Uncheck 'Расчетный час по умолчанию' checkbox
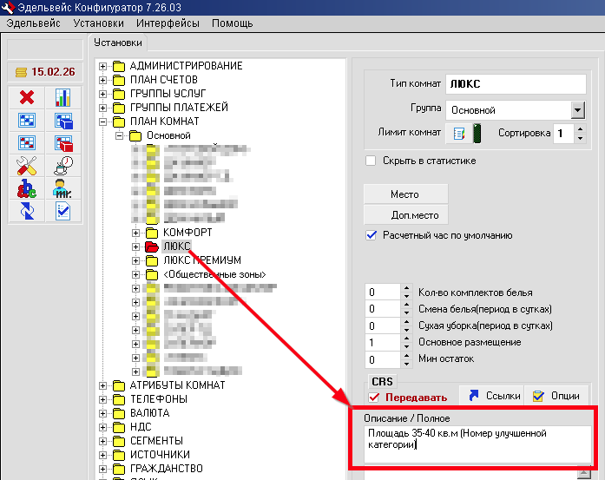Image resolution: width=605 pixels, height=480 pixels. 371,235
